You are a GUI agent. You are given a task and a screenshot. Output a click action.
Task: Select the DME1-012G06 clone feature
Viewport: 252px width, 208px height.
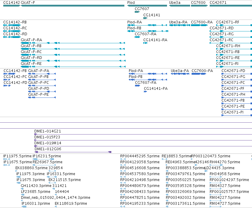pyautogui.click(x=73, y=152)
